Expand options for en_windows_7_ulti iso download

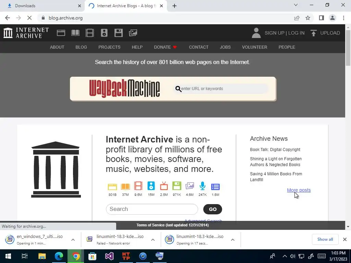point(73,240)
